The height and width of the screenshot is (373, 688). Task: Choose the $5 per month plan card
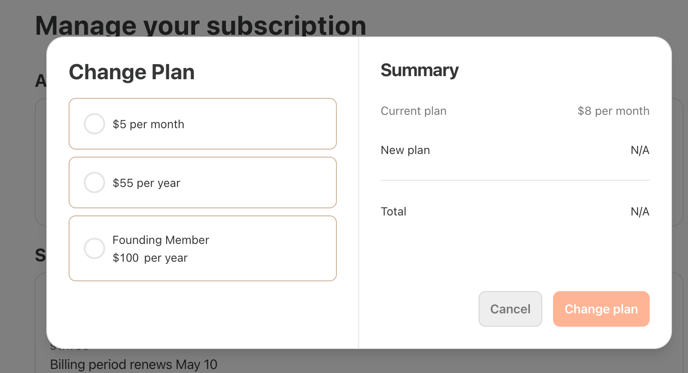[x=203, y=124]
